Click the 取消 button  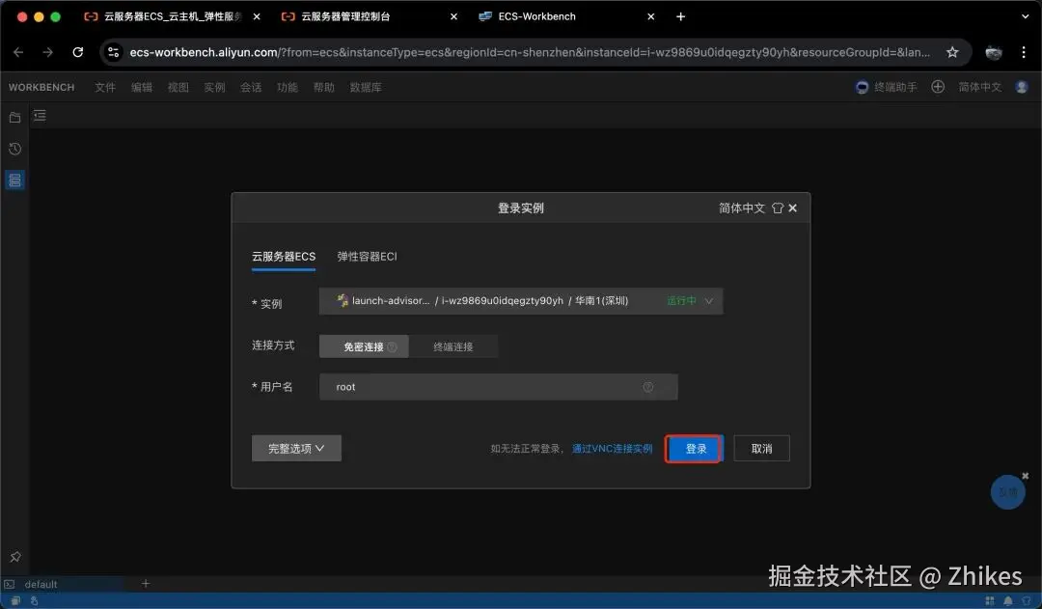pos(761,448)
